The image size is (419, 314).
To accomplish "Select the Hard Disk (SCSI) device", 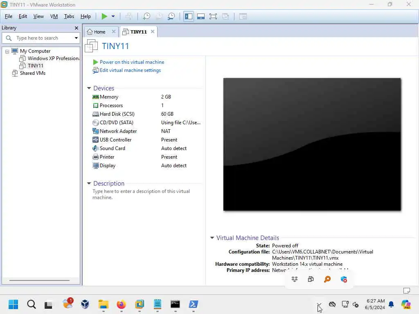I will (x=146, y=114).
